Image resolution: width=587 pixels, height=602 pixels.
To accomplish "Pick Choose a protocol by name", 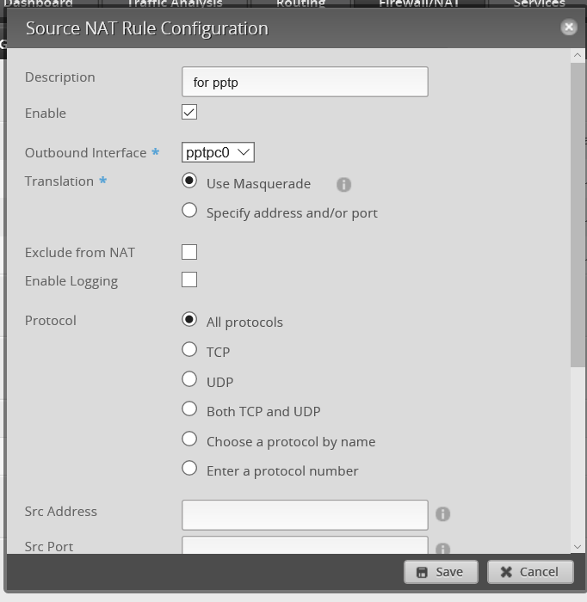I will (189, 439).
